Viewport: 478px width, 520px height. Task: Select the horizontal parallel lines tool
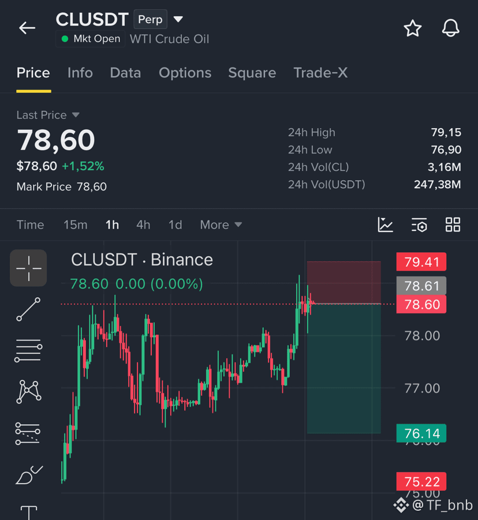click(28, 350)
